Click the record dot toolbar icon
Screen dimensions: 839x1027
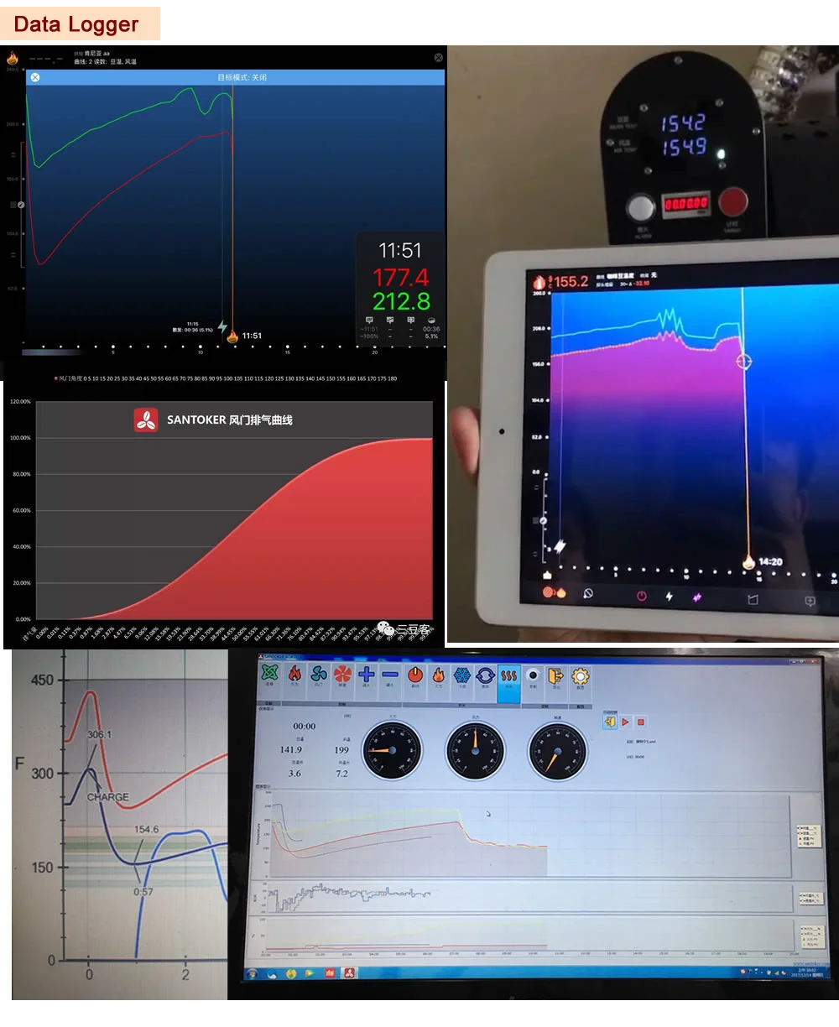[533, 675]
